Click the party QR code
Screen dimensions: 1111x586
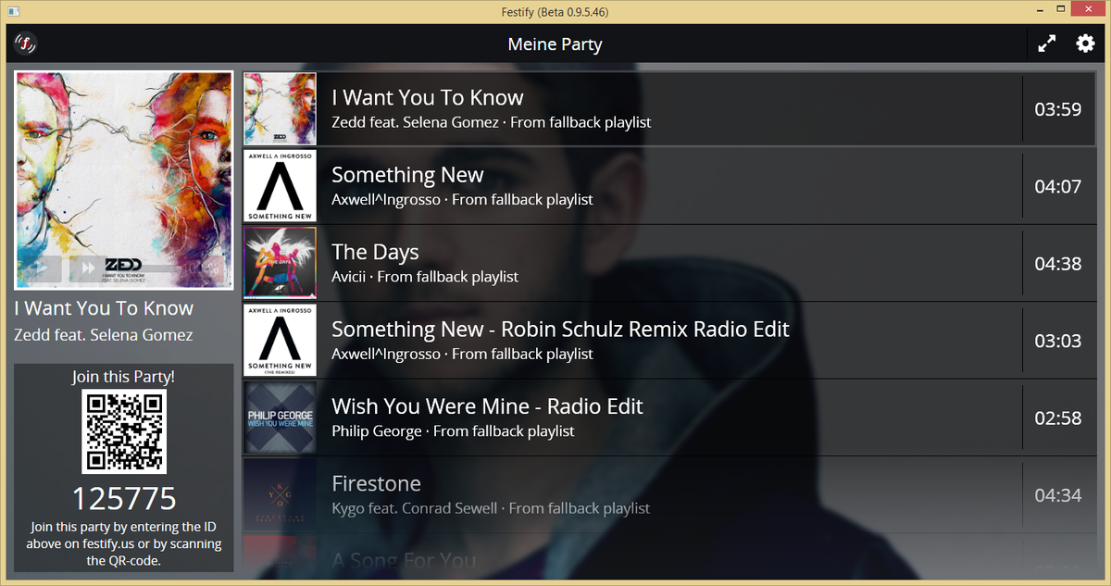pos(124,431)
